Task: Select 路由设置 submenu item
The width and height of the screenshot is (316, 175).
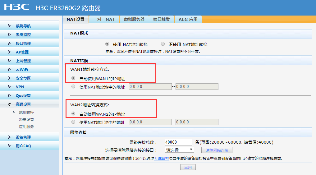Action: click(26, 119)
